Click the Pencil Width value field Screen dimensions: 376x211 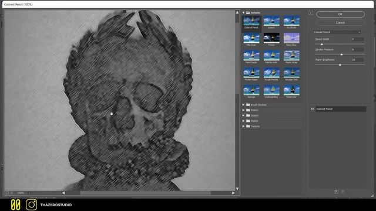pos(357,39)
